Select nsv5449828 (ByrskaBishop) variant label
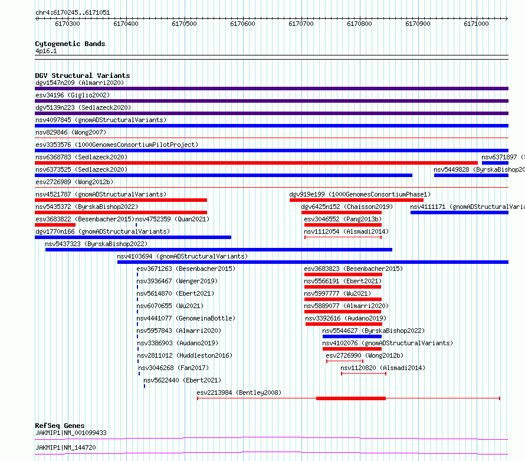 (479, 169)
